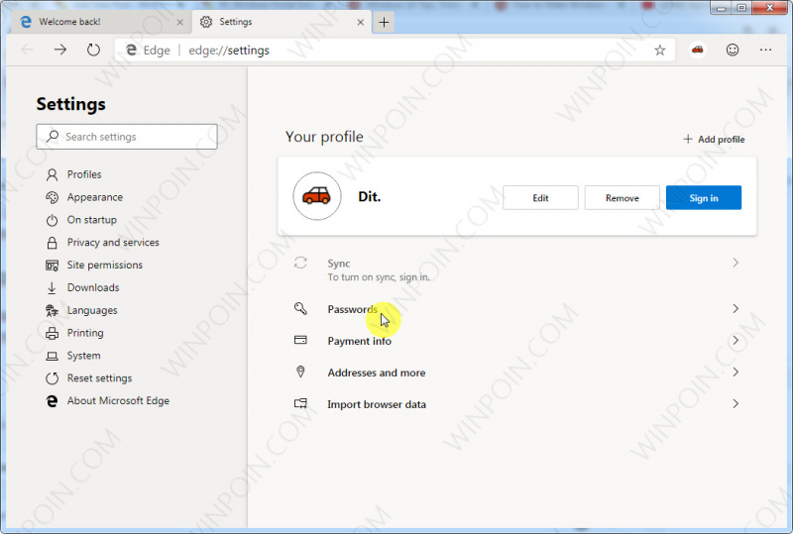793x534 pixels.
Task: Switch to the Welcome back! tab
Action: coord(101,22)
